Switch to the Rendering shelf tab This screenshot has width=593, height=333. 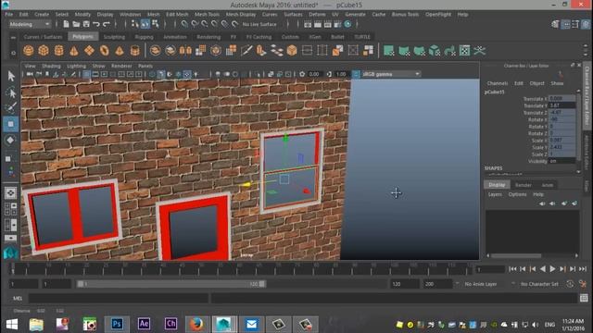click(208, 37)
